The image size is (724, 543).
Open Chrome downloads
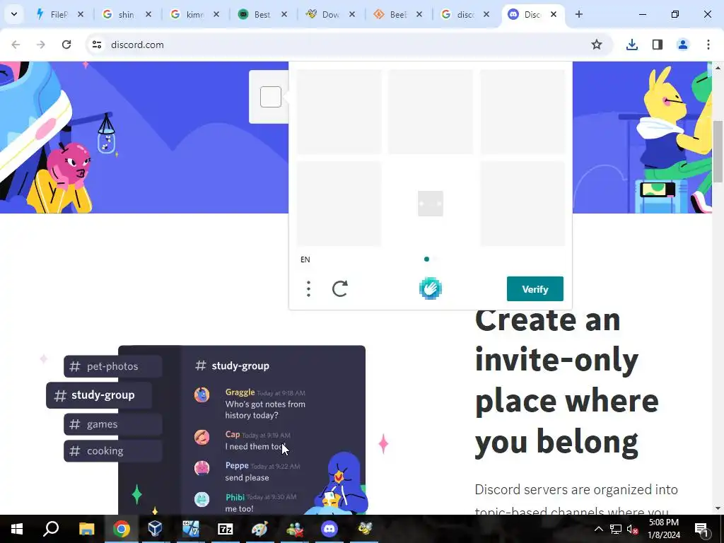(631, 45)
